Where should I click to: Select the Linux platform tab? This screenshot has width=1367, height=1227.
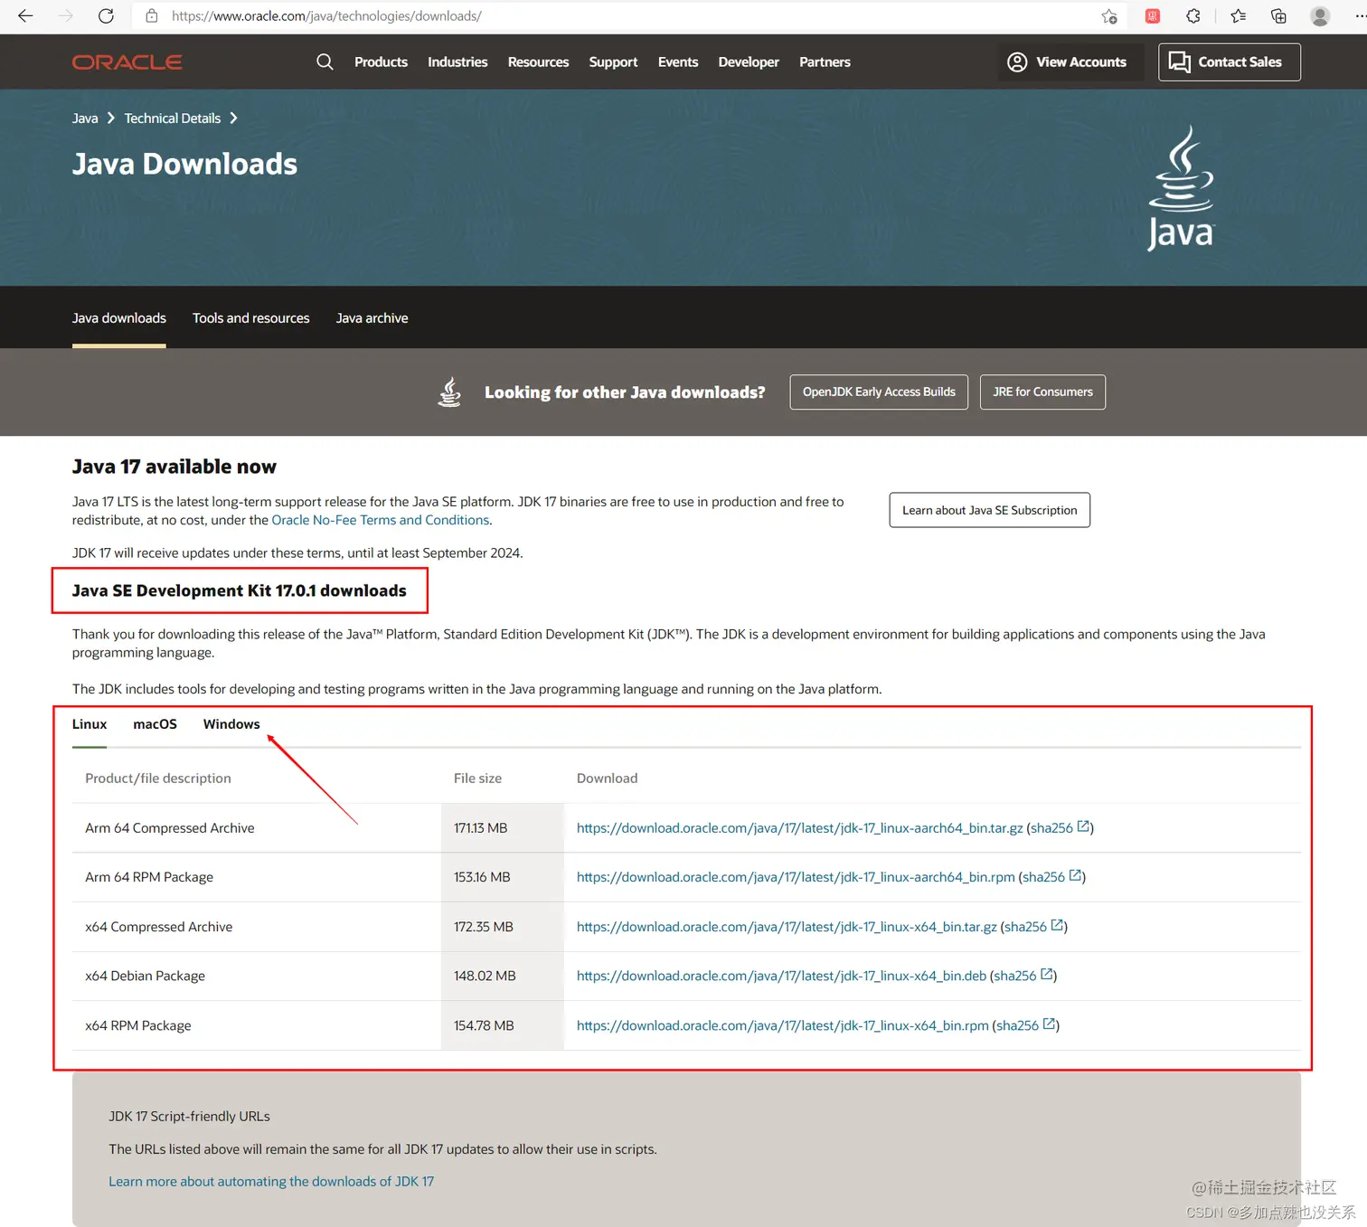coord(90,724)
